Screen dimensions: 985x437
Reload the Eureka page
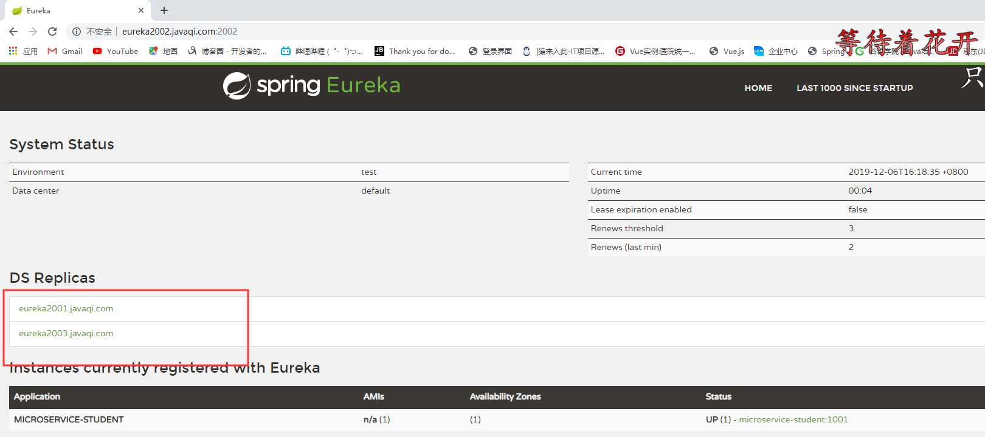point(52,32)
